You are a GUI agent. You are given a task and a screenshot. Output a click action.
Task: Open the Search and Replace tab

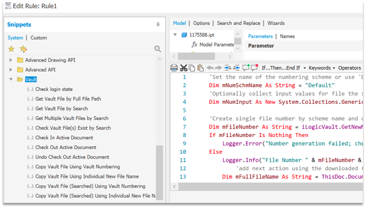(238, 23)
